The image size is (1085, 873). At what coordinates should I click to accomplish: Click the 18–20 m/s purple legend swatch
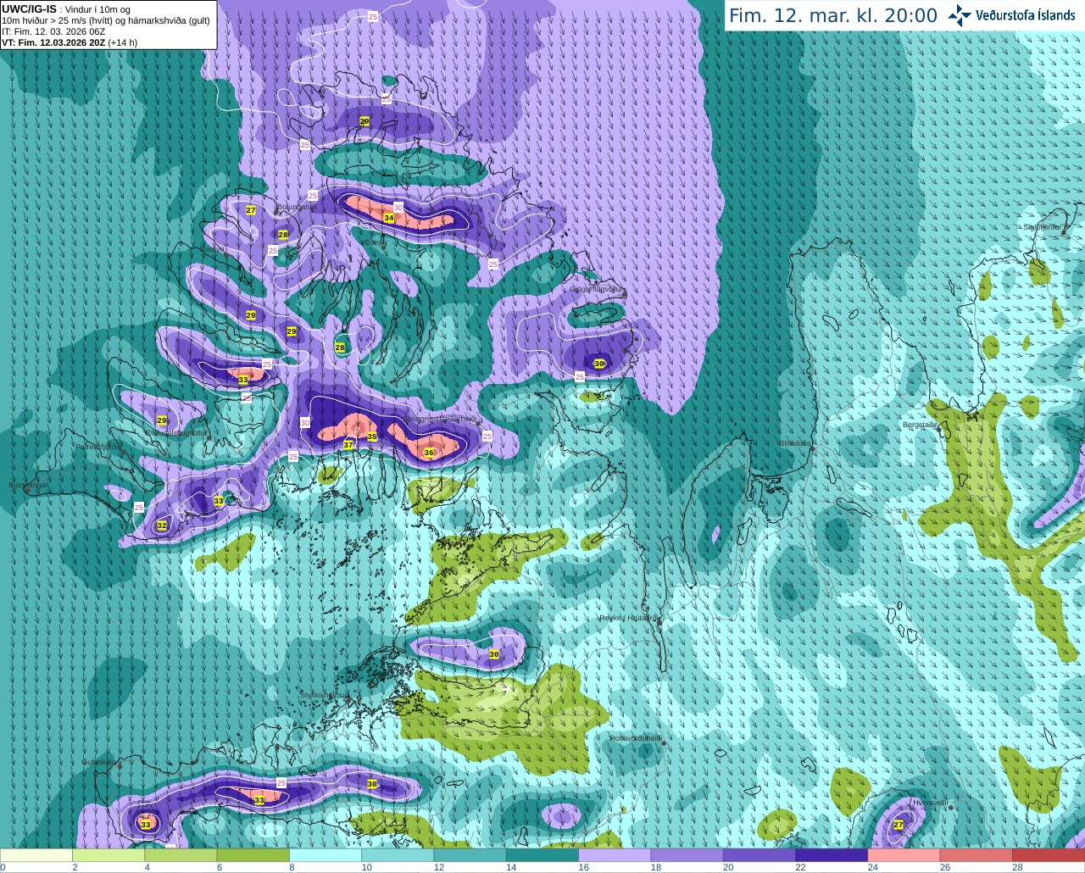click(687, 855)
